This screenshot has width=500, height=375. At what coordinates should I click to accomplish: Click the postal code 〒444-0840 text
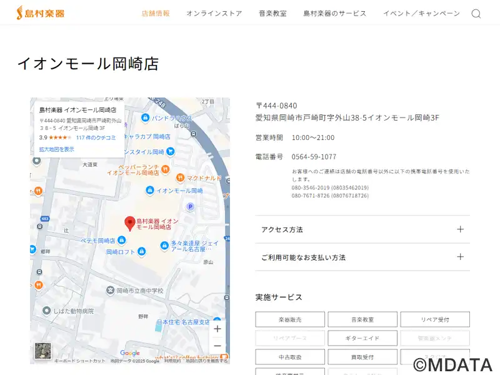pyautogui.click(x=276, y=106)
